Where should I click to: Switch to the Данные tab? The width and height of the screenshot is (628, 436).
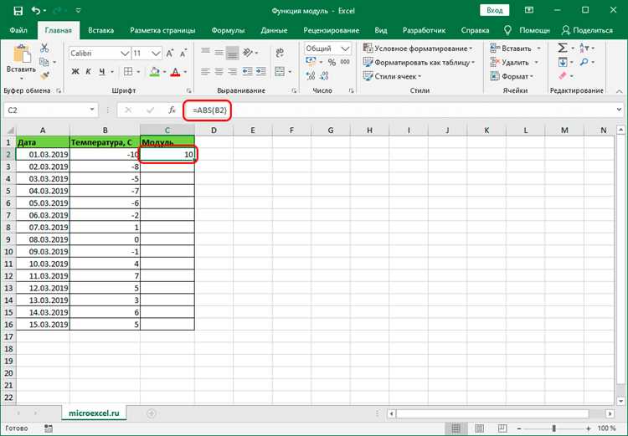tap(274, 30)
